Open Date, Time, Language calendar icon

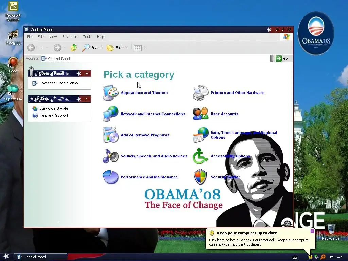[x=201, y=135]
